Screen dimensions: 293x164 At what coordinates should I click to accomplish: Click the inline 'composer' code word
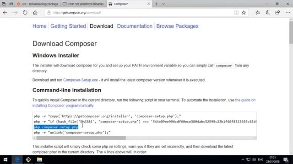coord(224,66)
